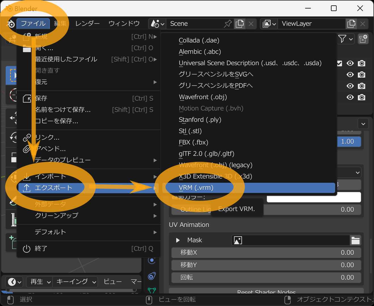Screen dimensions: 374x306
Task: Open the properties panel options chevron dropdown
Action: pos(363,124)
